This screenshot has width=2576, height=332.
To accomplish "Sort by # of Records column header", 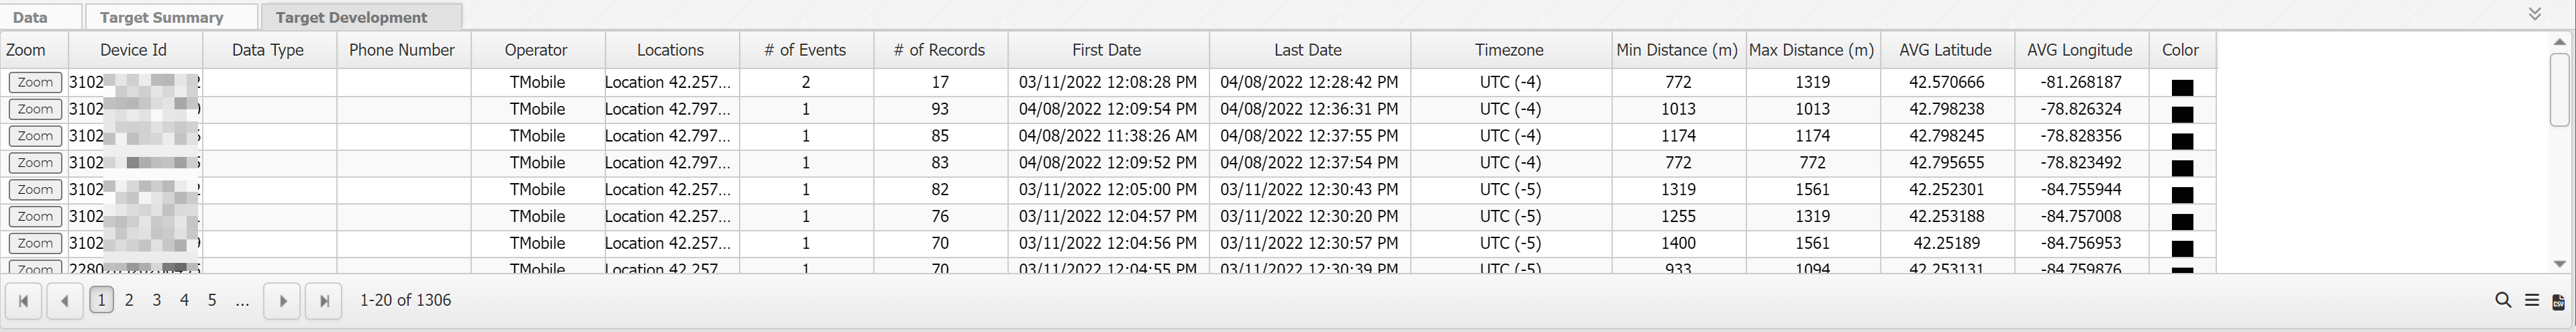I will [x=939, y=50].
